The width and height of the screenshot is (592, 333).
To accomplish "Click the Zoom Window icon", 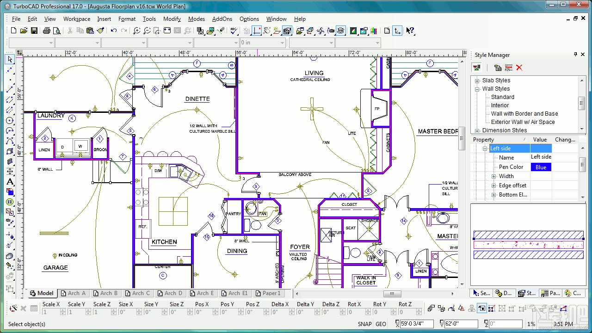I will 157,31.
